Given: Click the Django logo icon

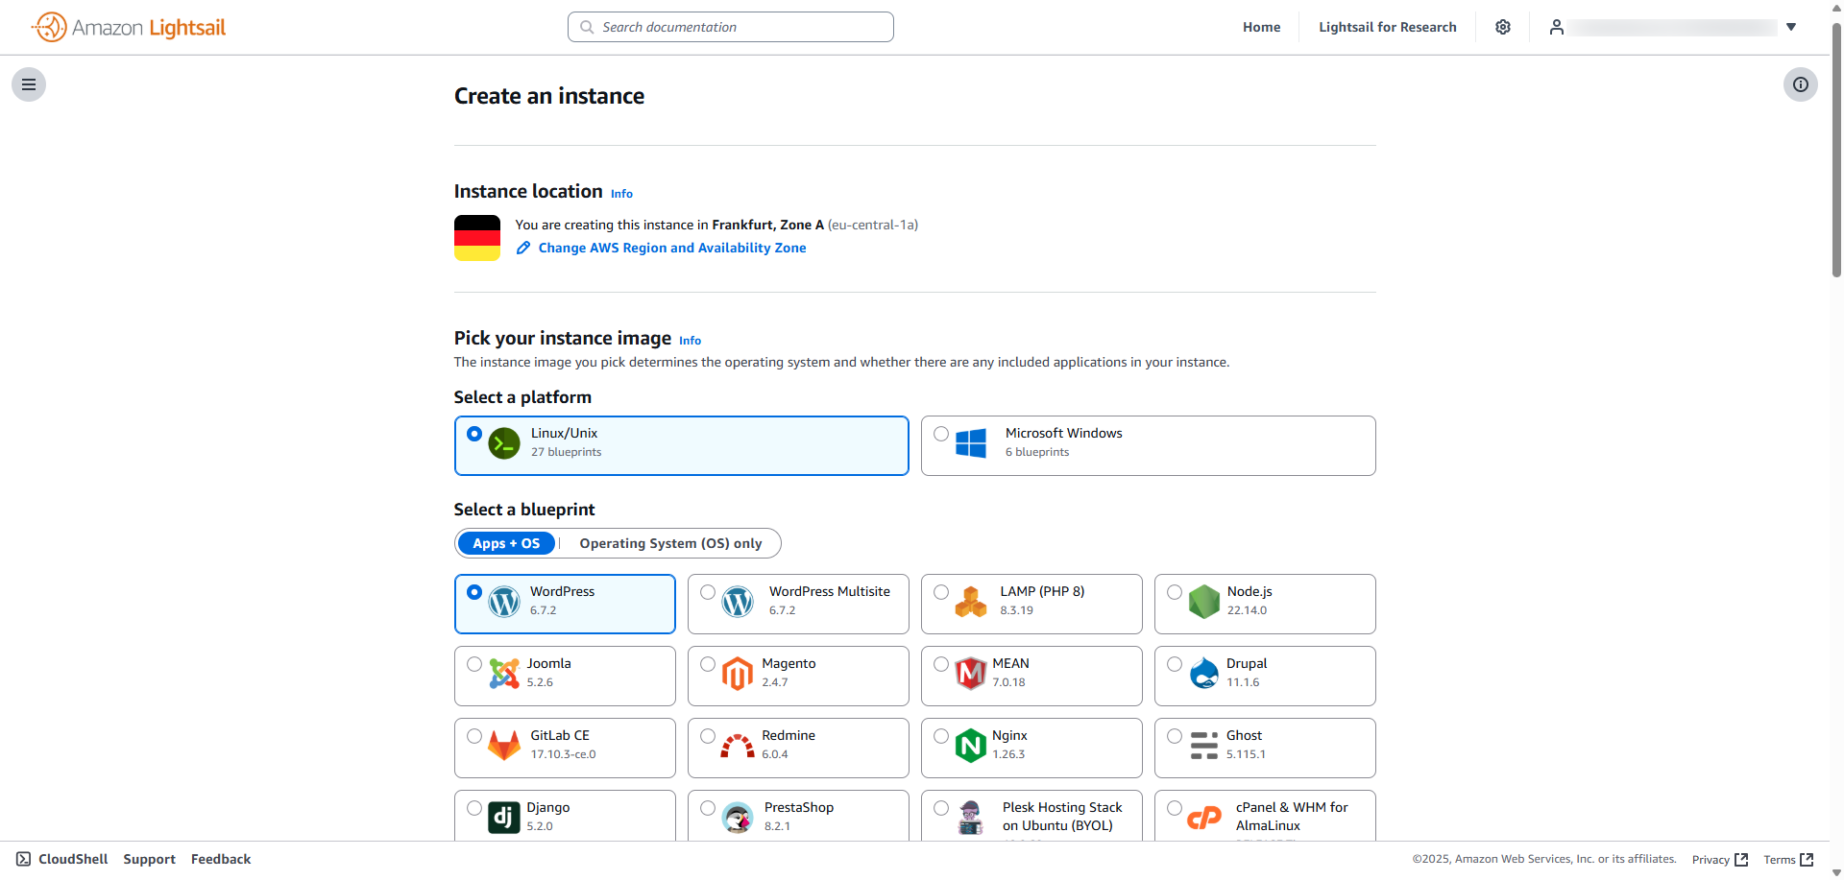Looking at the screenshot, I should [504, 818].
